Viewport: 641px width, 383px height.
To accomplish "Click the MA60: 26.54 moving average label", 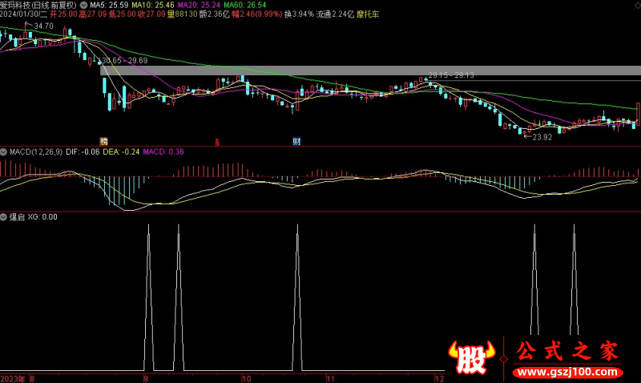I will point(244,5).
